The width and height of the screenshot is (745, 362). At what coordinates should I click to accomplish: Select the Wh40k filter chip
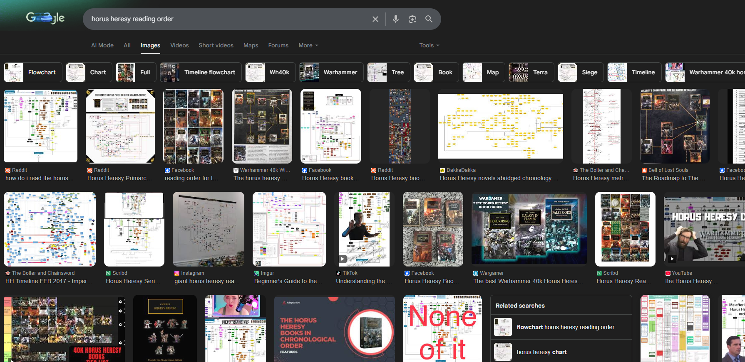[x=271, y=72]
